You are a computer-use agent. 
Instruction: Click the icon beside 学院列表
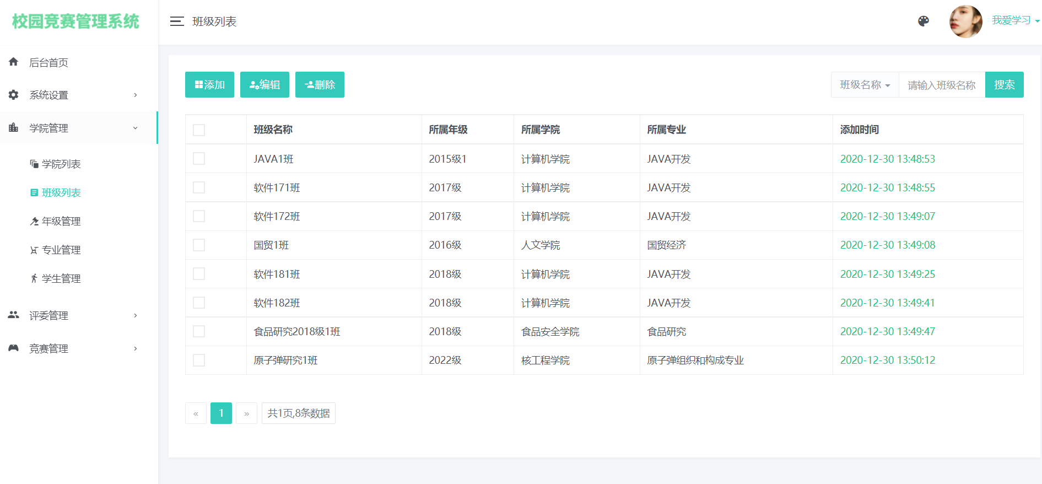pos(34,164)
